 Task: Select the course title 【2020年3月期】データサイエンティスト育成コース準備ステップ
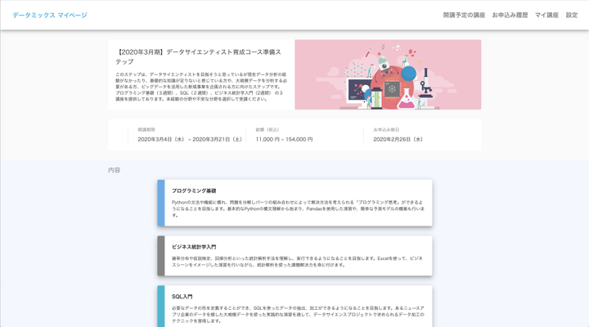[198, 56]
